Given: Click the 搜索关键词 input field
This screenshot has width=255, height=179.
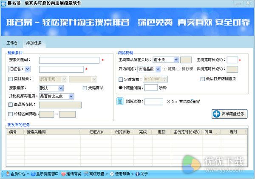Looking at the screenshot, I should 69,60.
